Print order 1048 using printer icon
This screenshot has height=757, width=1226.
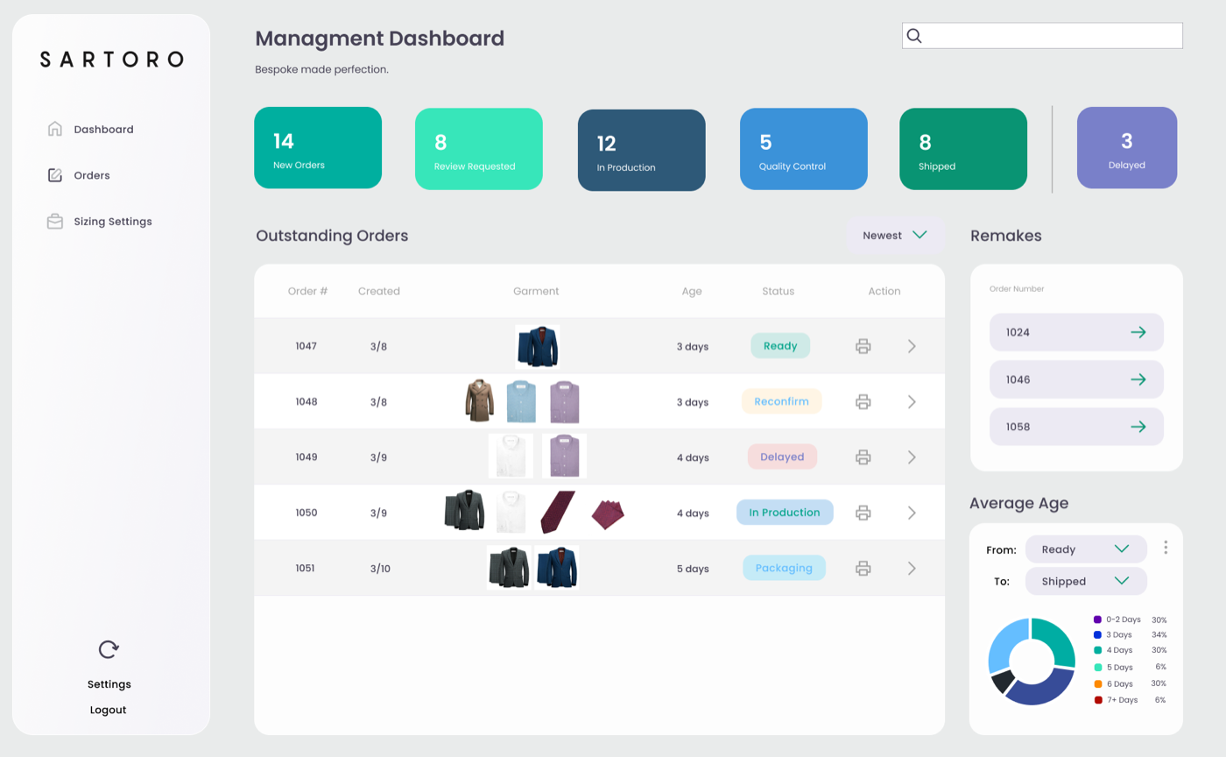coord(863,401)
